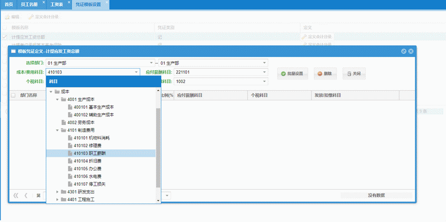The width and height of the screenshot is (446, 222).
Task: Close the 员工名册 tab with its x
Action: 43,2
